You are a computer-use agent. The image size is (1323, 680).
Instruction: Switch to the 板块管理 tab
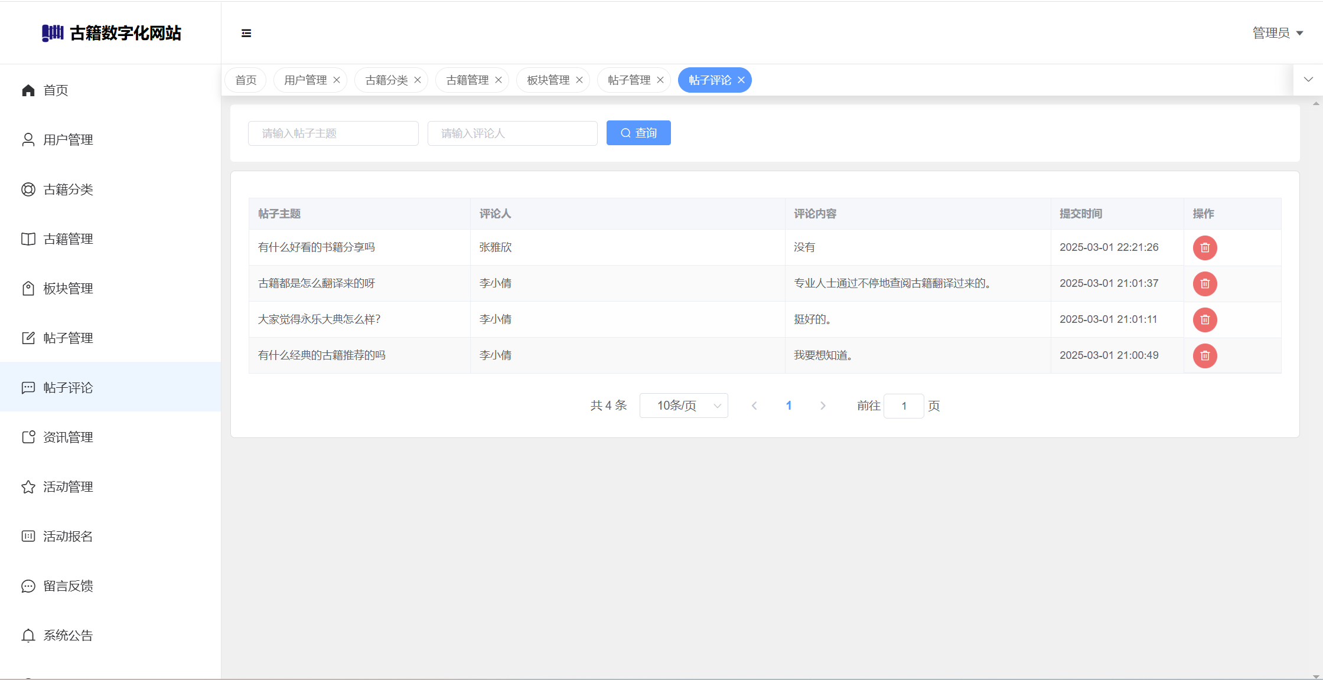[548, 80]
